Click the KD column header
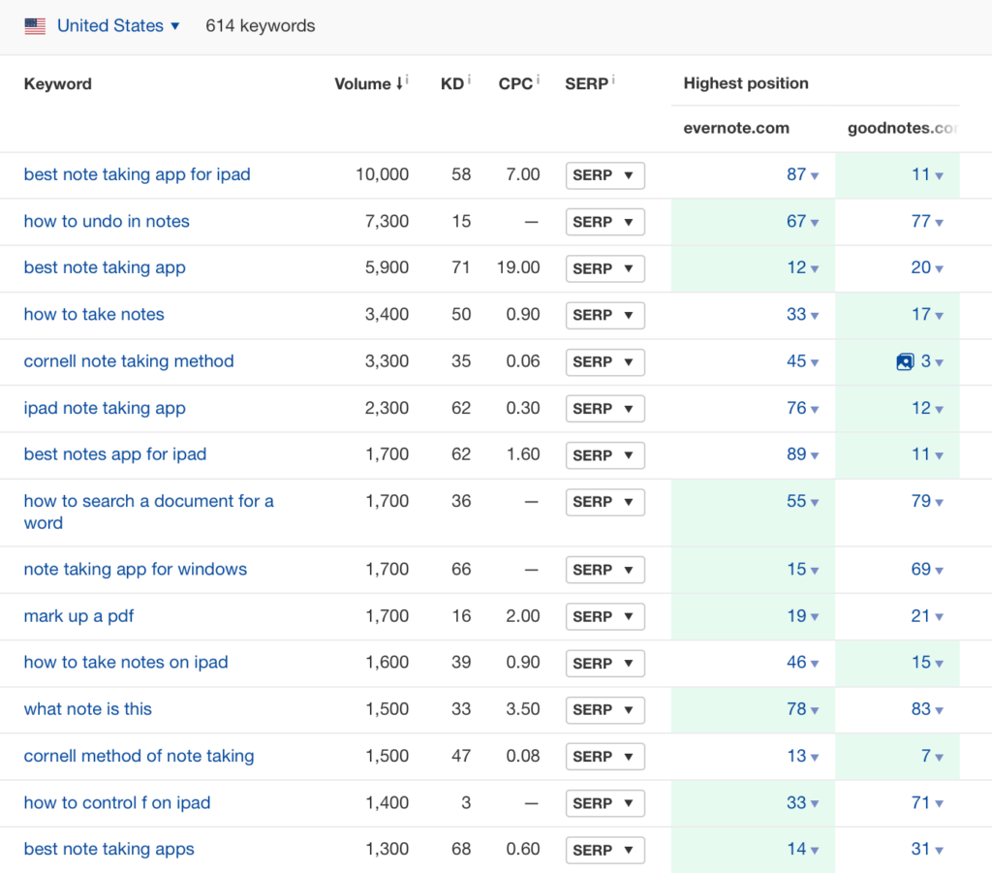 [452, 83]
